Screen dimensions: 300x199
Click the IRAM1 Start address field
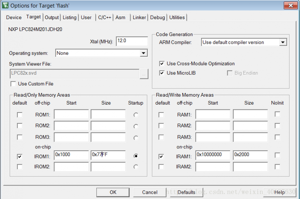213,155
